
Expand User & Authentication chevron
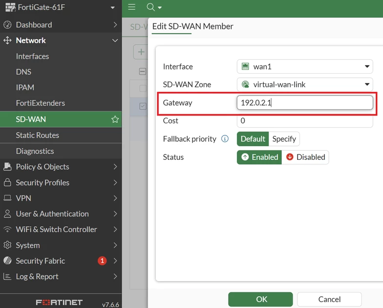[x=115, y=214]
